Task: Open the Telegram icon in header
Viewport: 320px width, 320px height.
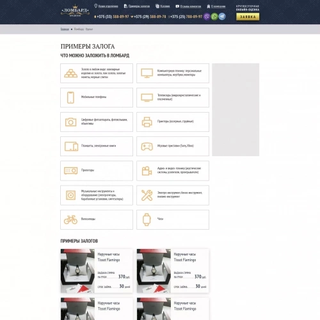Action: click(x=222, y=17)
